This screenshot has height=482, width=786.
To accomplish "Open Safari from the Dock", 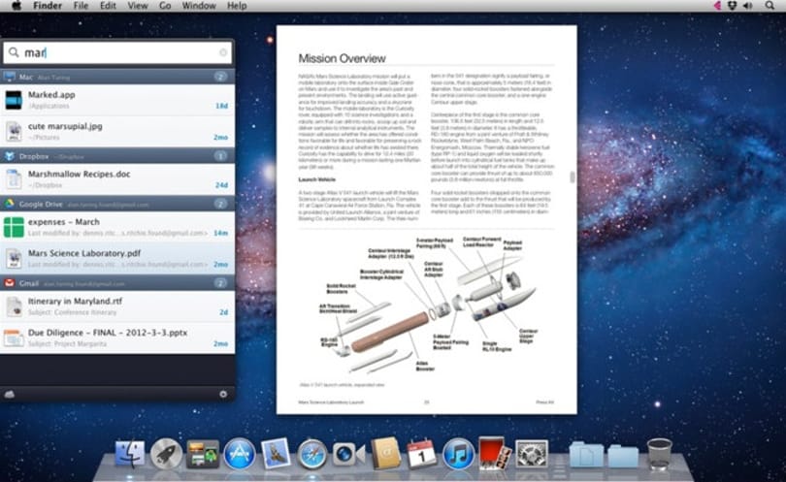I will (x=311, y=455).
